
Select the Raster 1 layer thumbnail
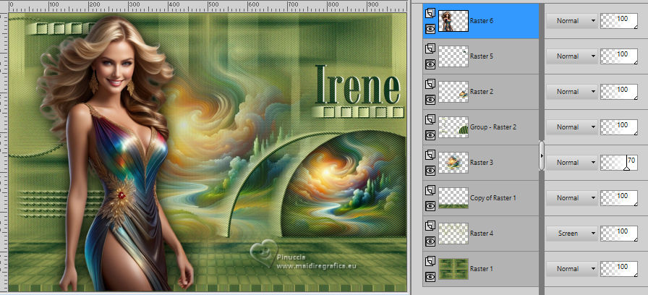coord(453,268)
